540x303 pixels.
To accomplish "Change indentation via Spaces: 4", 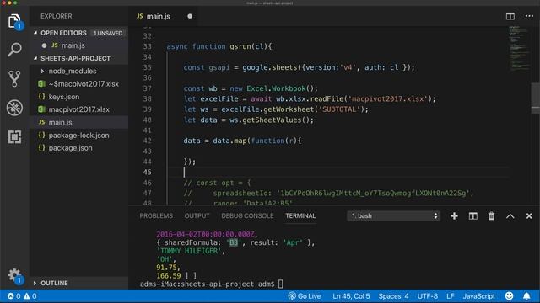I will pyautogui.click(x=393, y=296).
